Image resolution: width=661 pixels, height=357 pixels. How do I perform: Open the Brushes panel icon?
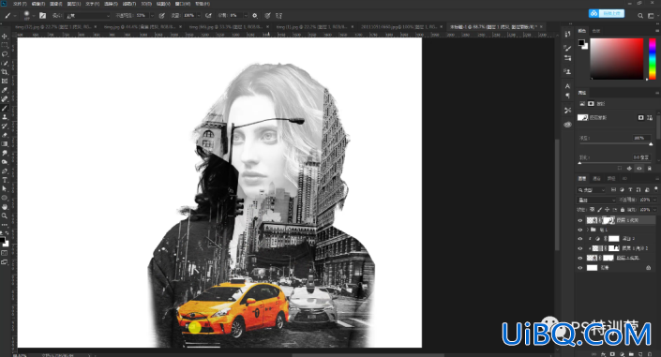point(567,48)
